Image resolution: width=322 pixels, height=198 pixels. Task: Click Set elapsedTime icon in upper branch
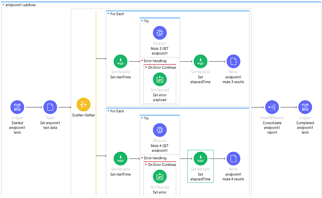(200, 61)
